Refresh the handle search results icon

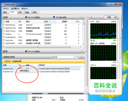point(78,57)
